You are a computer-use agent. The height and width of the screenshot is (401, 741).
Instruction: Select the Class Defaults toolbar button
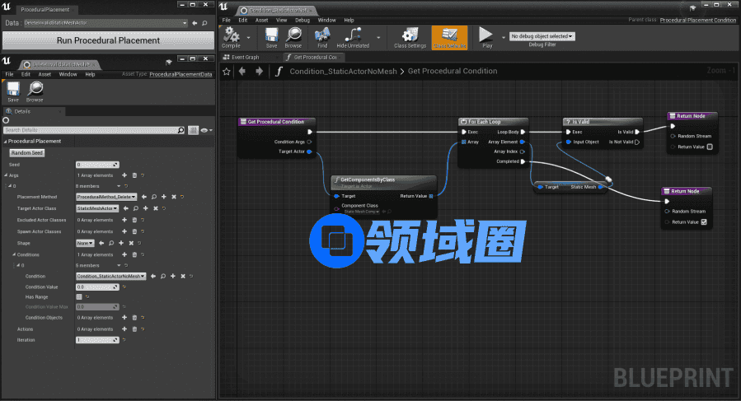(x=449, y=36)
